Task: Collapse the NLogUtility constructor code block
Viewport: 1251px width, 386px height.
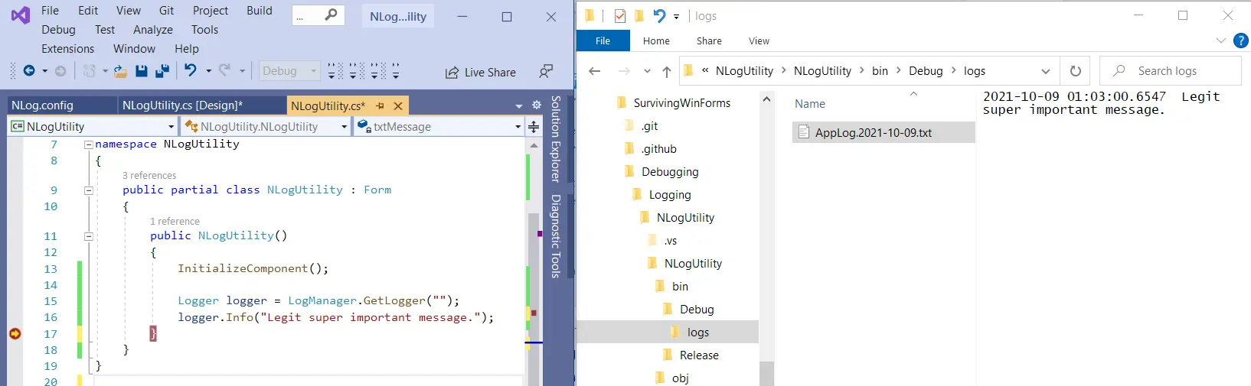Action: (x=89, y=236)
